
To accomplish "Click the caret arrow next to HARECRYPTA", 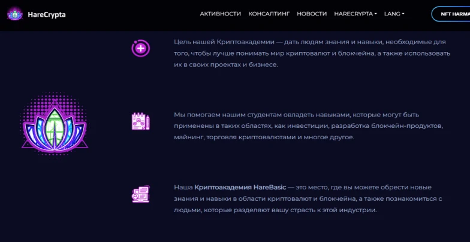I will click(375, 14).
